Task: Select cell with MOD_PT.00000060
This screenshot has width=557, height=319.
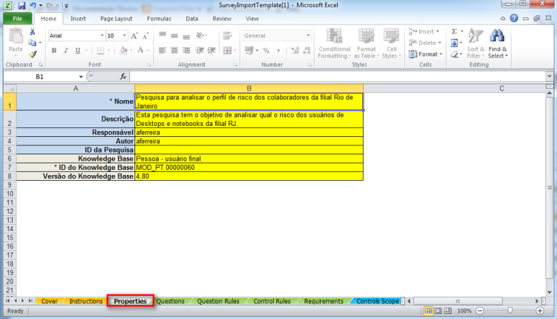Action: [x=249, y=167]
